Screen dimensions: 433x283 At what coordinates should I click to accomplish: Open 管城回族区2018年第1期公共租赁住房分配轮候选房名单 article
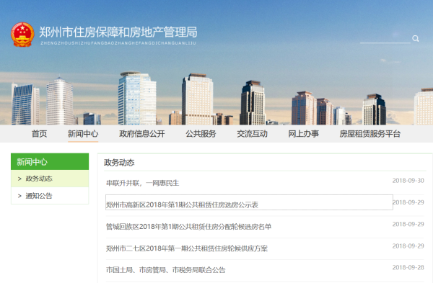coord(188,227)
